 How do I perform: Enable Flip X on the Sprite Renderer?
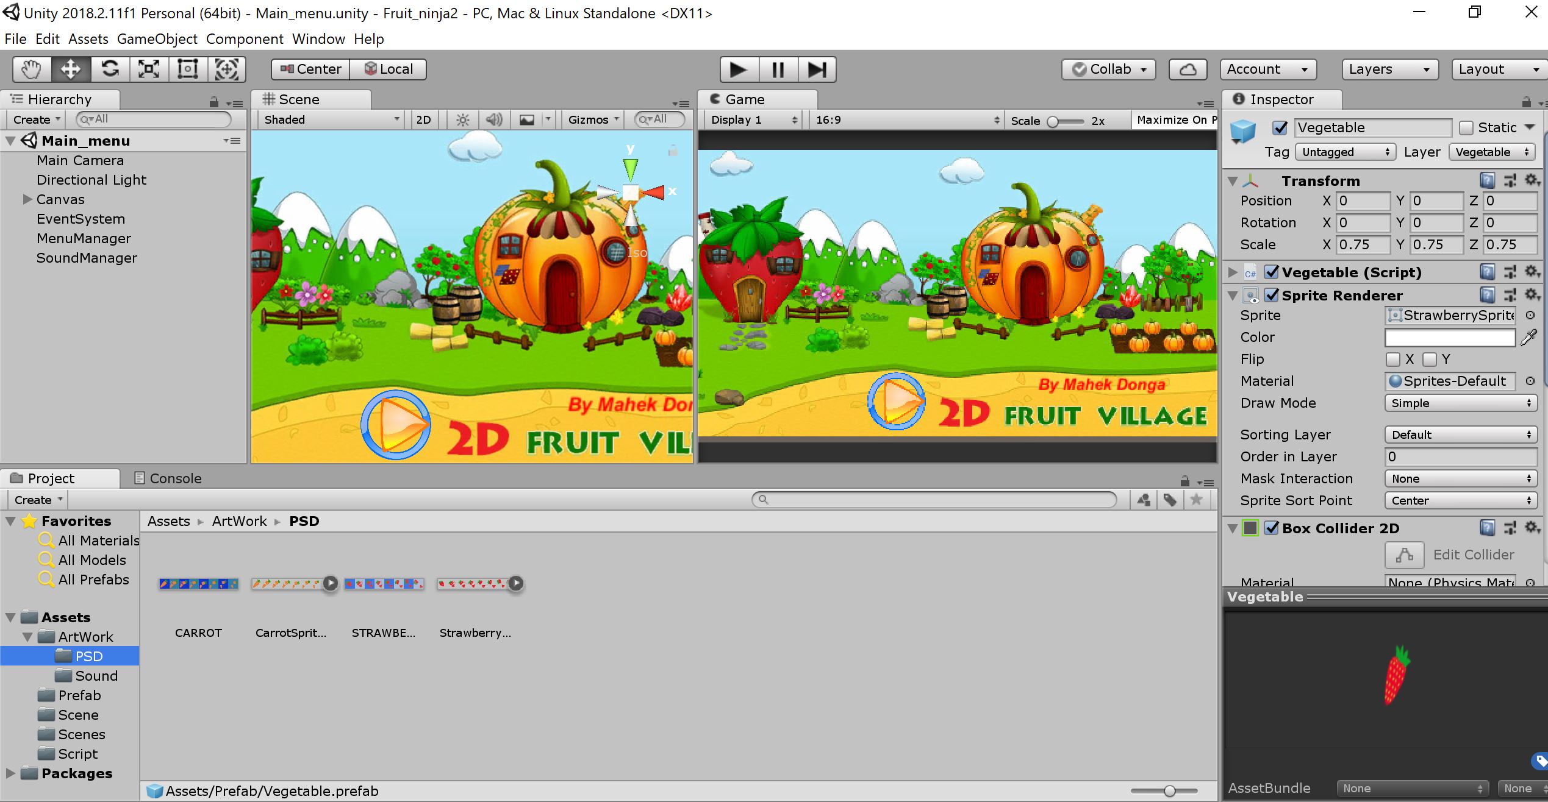[1394, 359]
